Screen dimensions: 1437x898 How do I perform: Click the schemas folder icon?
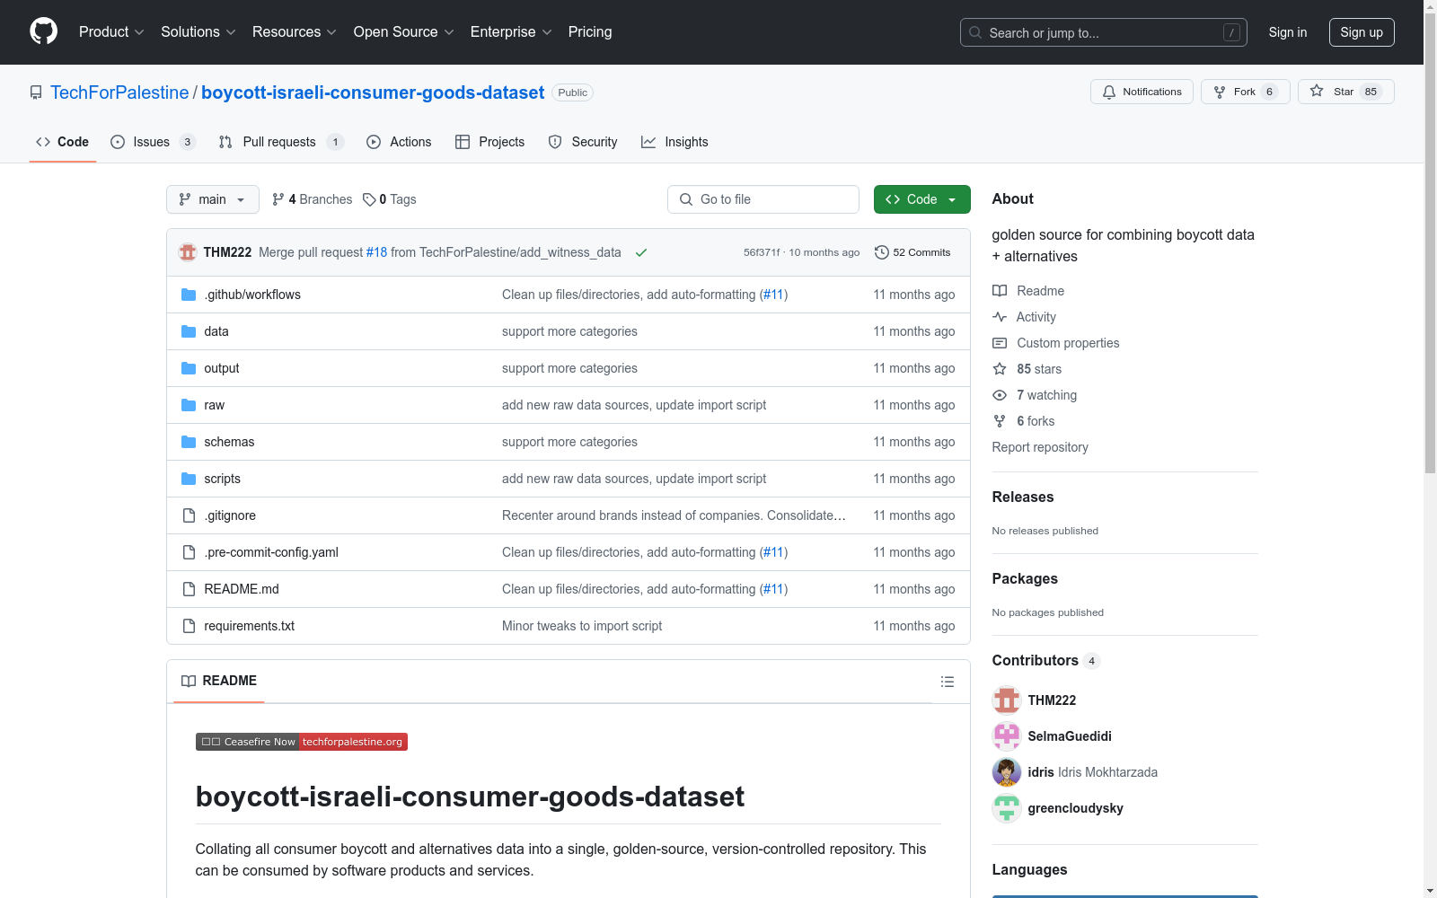189,442
